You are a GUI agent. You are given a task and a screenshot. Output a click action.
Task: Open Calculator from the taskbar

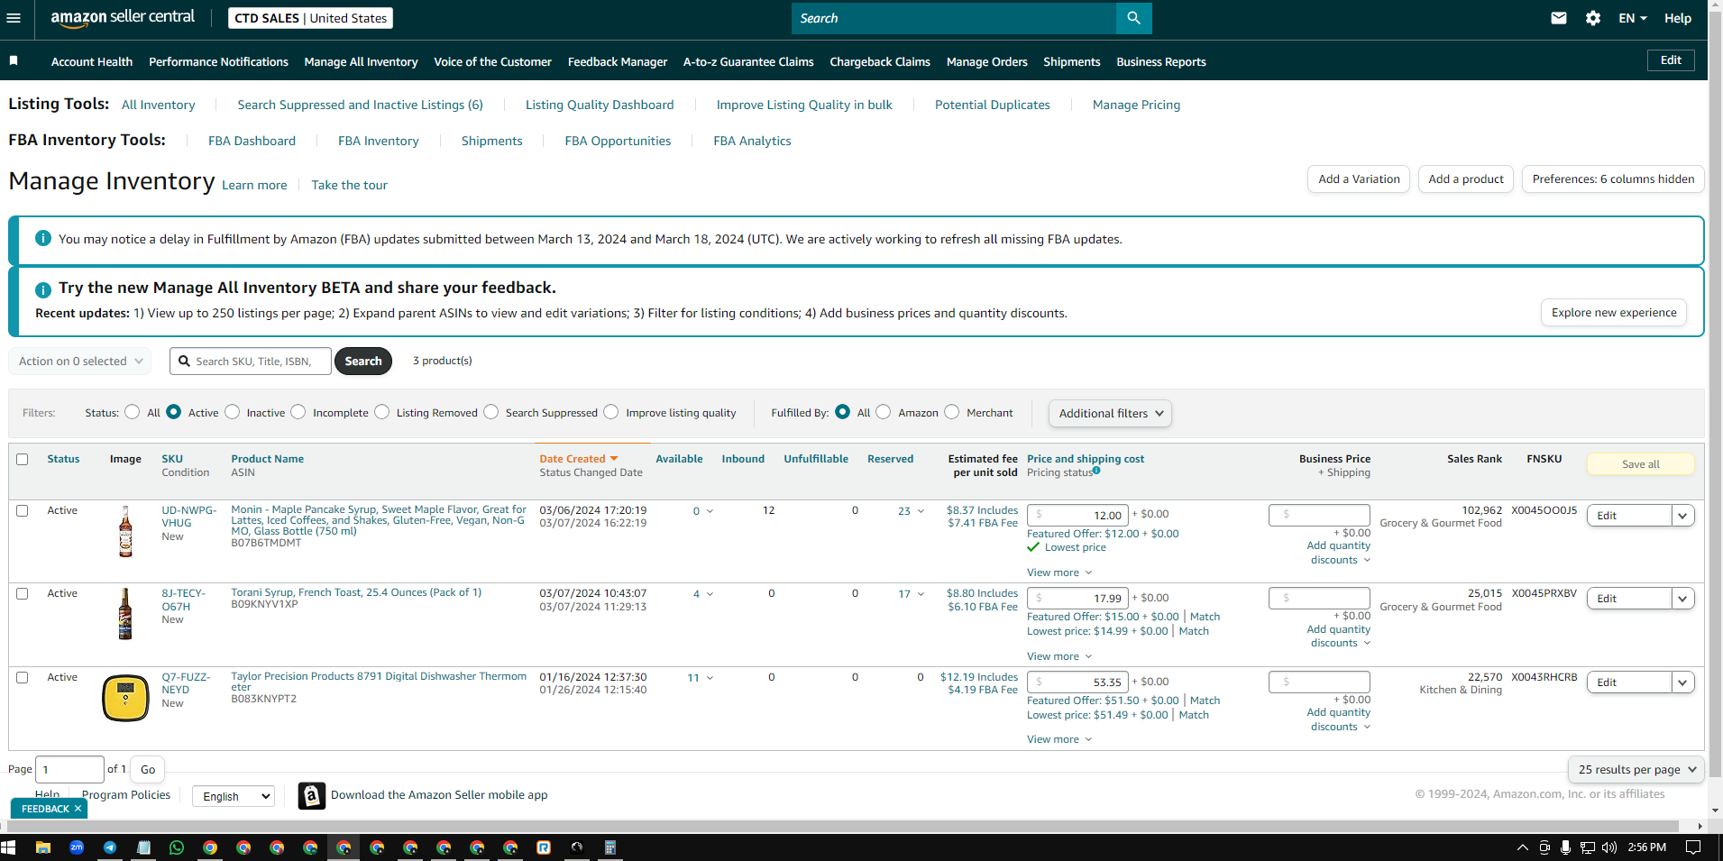tap(610, 847)
